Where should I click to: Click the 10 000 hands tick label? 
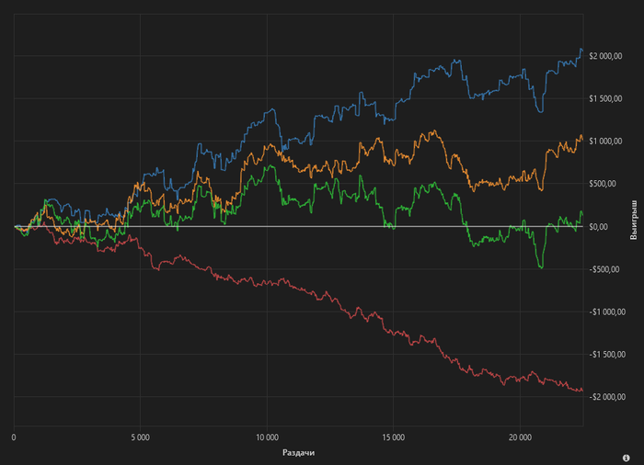coord(267,437)
